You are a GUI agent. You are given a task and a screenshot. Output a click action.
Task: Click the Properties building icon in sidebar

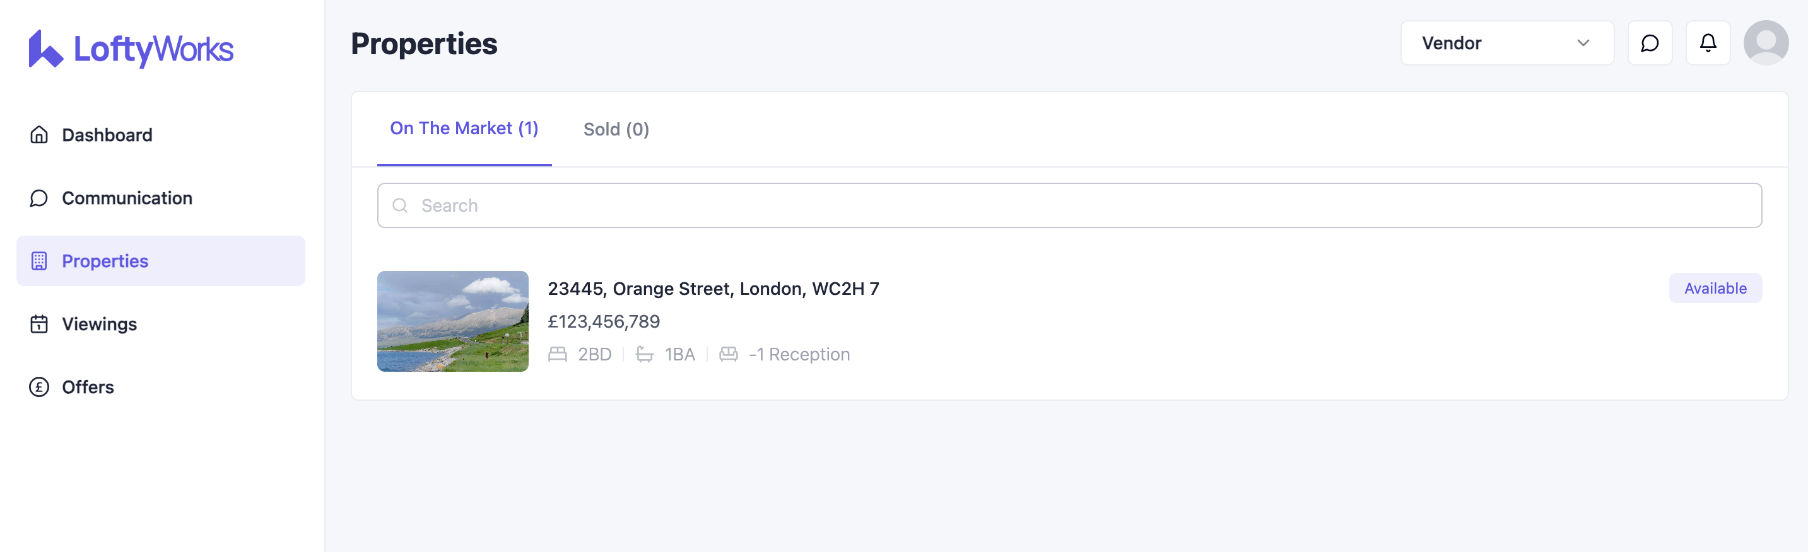pyautogui.click(x=39, y=261)
